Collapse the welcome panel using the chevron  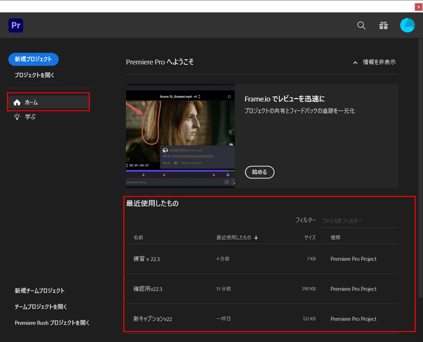tap(355, 63)
